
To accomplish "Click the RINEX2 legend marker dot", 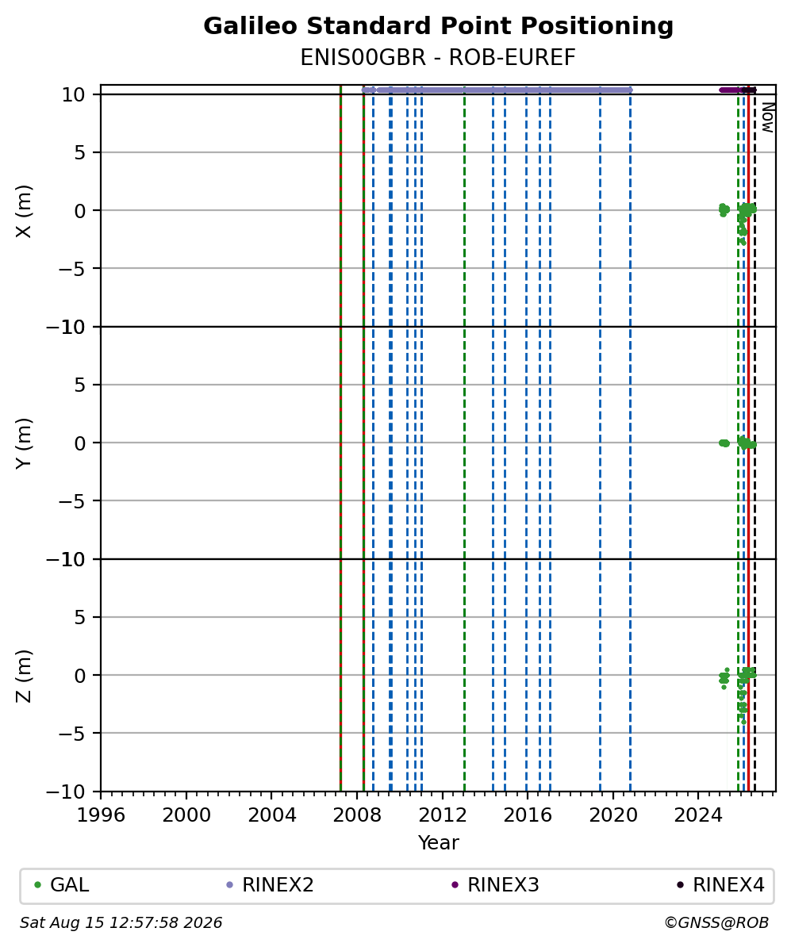I will click(x=229, y=885).
